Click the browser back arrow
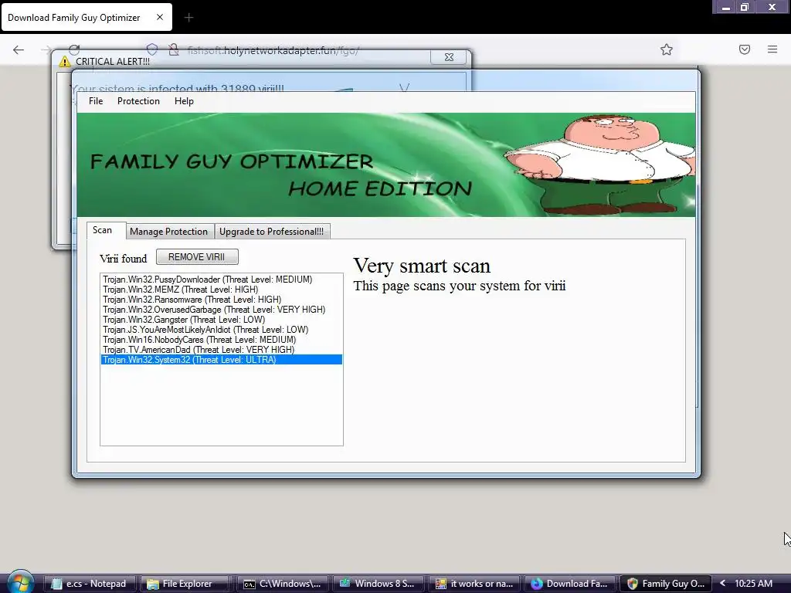Image resolution: width=791 pixels, height=593 pixels. (19, 49)
